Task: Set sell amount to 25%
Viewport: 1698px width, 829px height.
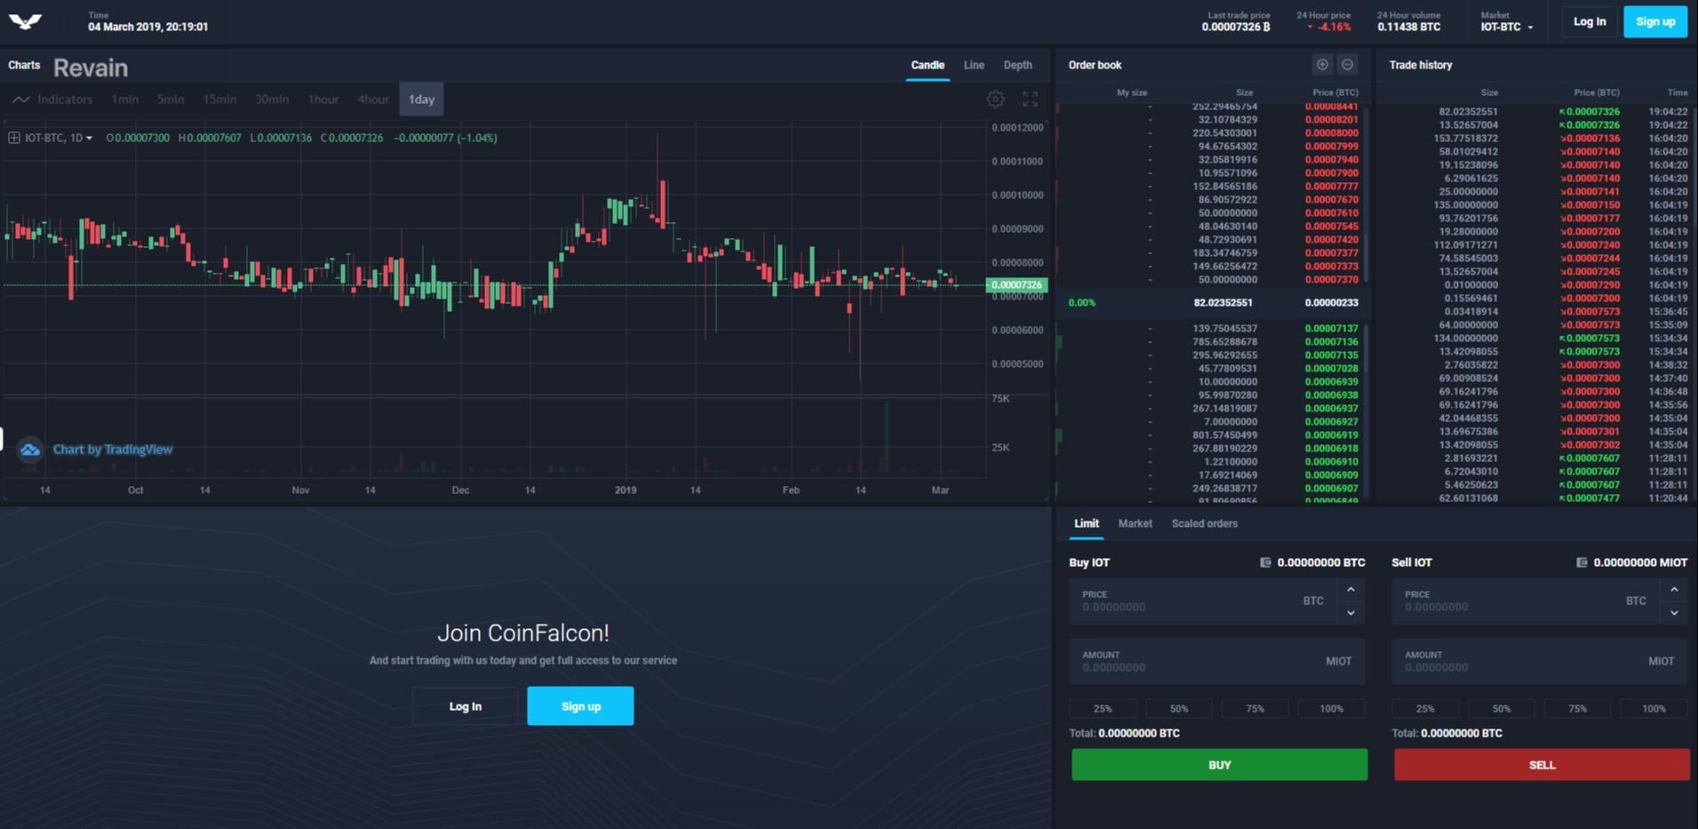Action: (x=1425, y=708)
